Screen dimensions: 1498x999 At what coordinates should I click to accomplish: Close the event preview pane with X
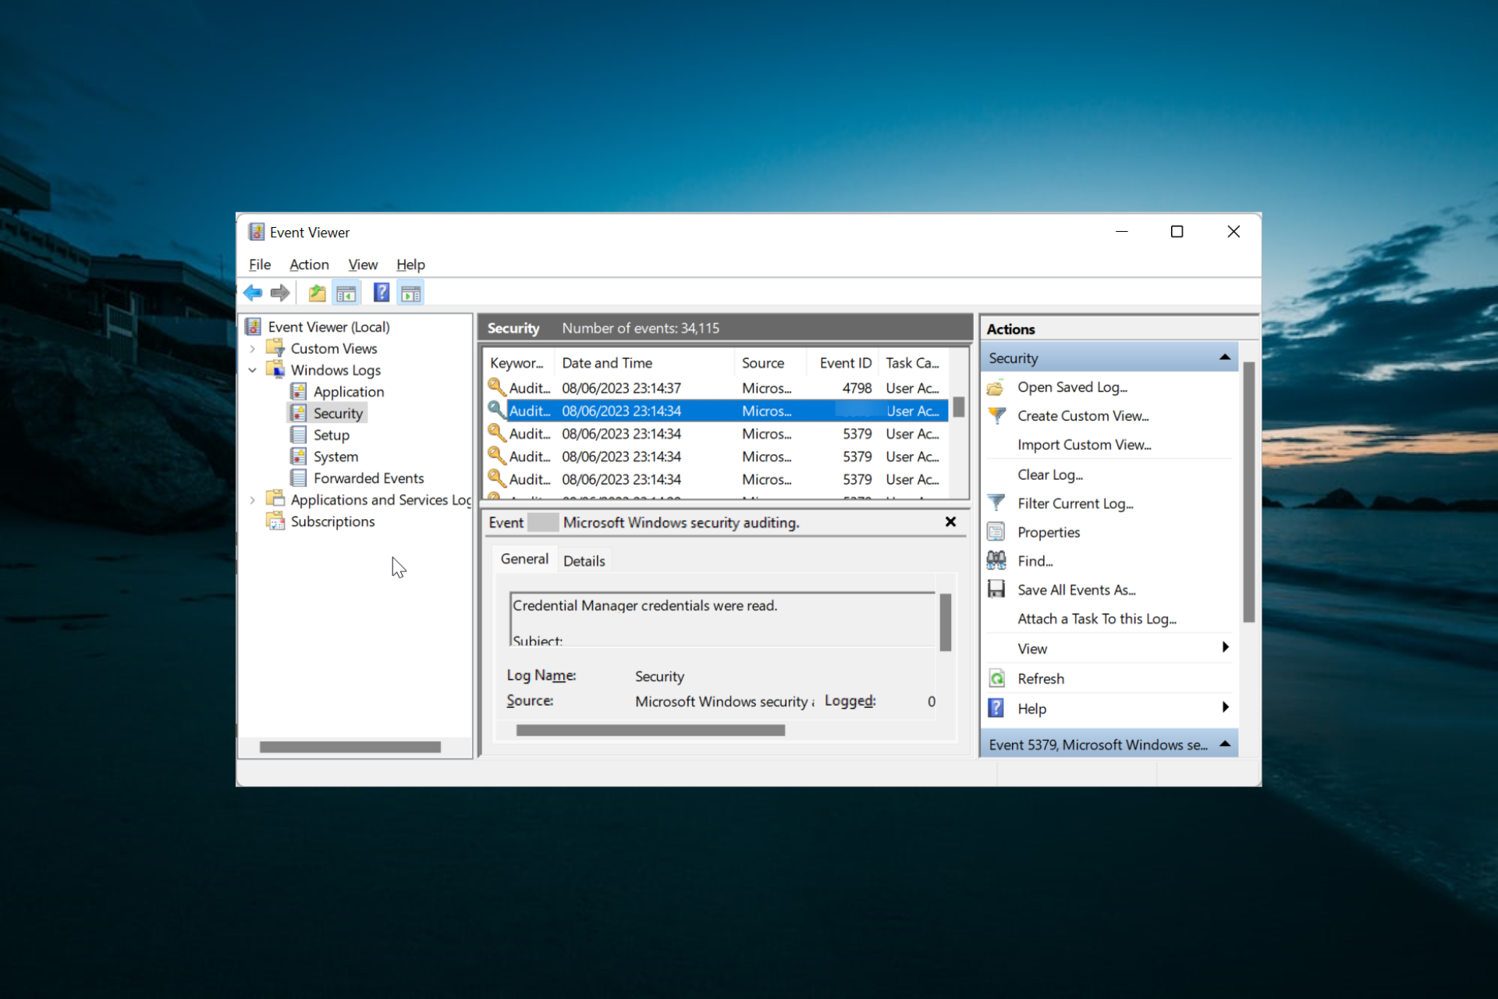[x=950, y=521]
